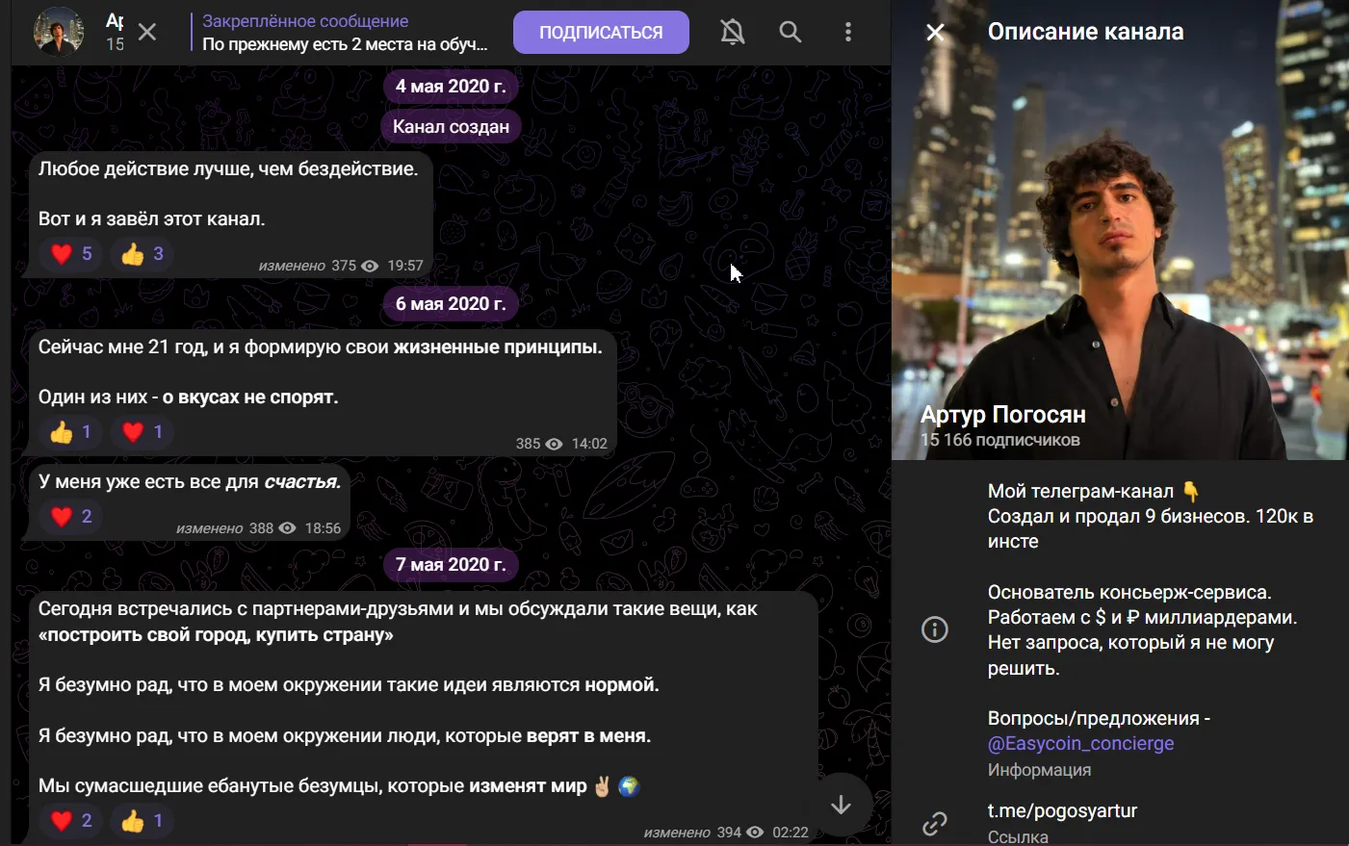Viewport: 1349px width, 846px height.
Task: Open the channel search magnifier
Action: tap(791, 32)
